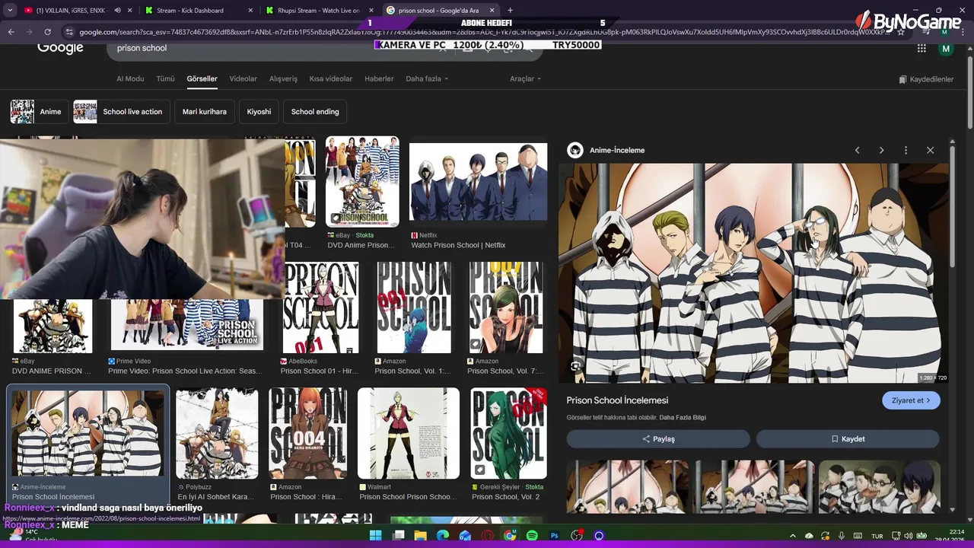974x548 pixels.
Task: Open Photoshop from the taskbar
Action: [554, 536]
